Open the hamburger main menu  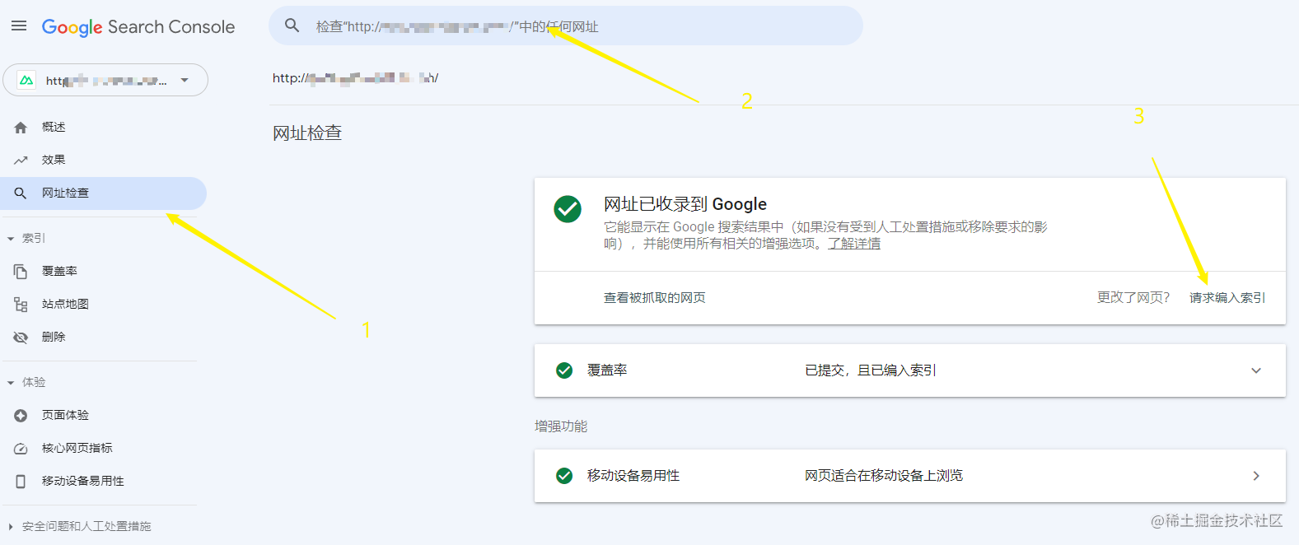point(19,26)
